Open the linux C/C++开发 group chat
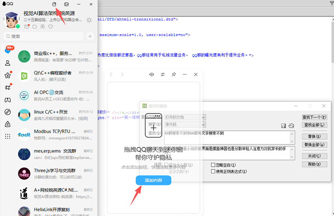 tap(56, 115)
